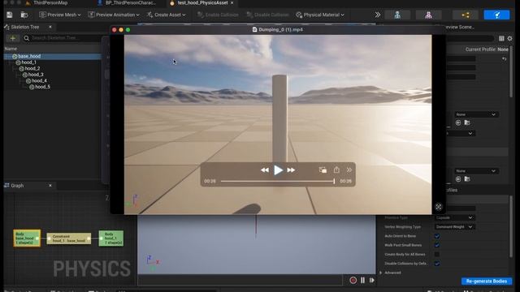Select the highlighted Physics mode icon
Screen dimensions: 520x292
point(496,15)
